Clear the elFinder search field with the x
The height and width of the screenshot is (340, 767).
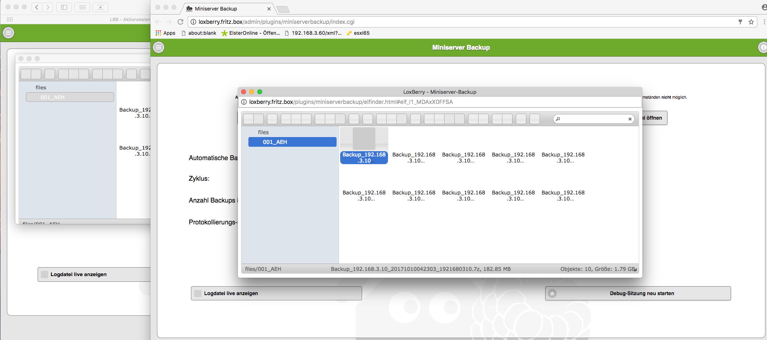[630, 119]
